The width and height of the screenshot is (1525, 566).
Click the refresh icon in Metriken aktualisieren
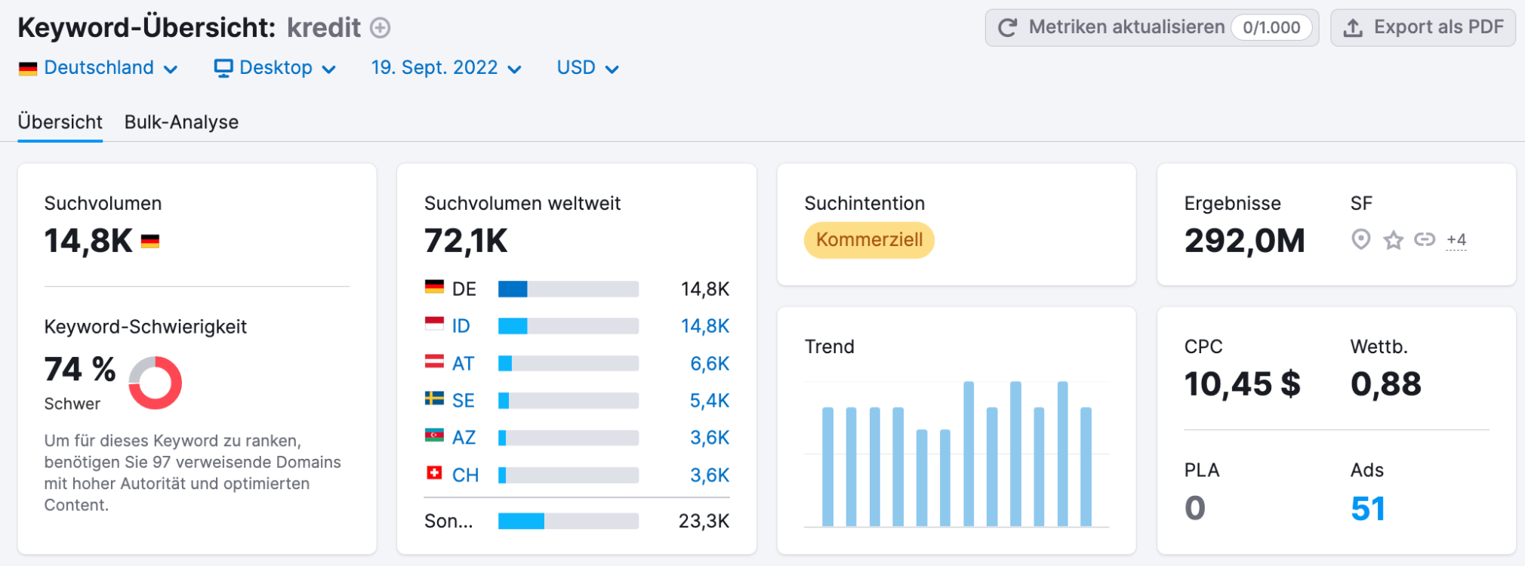(1007, 28)
